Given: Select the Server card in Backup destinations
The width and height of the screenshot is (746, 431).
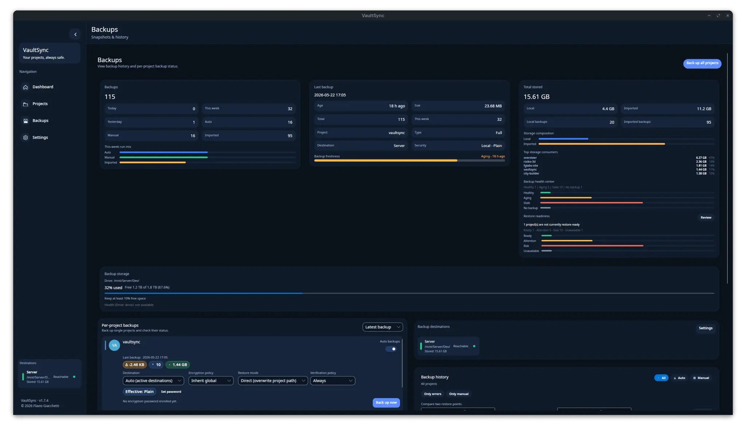Looking at the screenshot, I should tap(448, 346).
